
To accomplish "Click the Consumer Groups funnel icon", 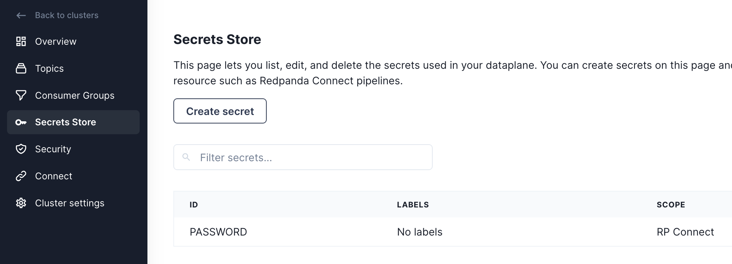I will [21, 95].
